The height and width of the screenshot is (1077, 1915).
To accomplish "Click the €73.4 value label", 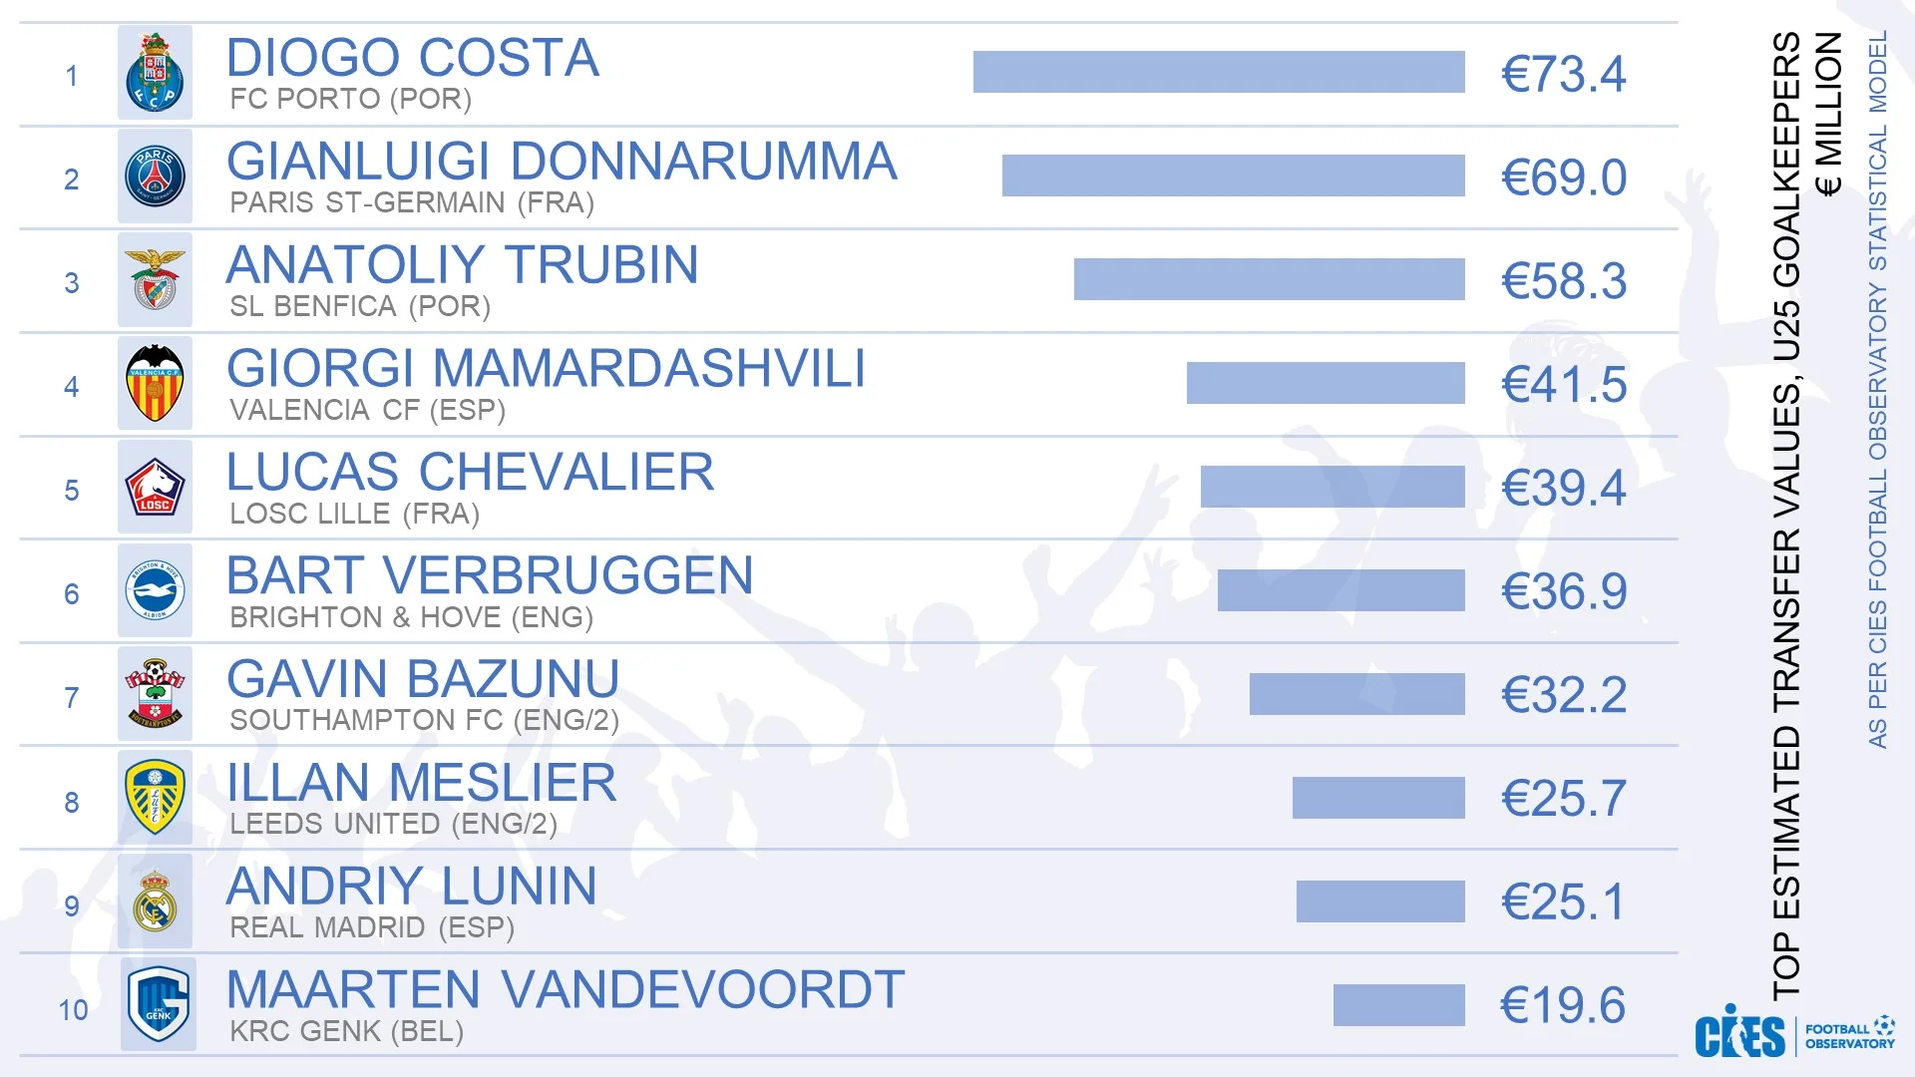I will click(x=1563, y=75).
